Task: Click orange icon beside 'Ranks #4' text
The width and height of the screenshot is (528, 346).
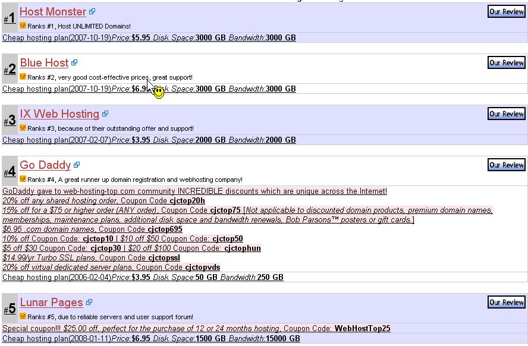Action: (x=23, y=179)
